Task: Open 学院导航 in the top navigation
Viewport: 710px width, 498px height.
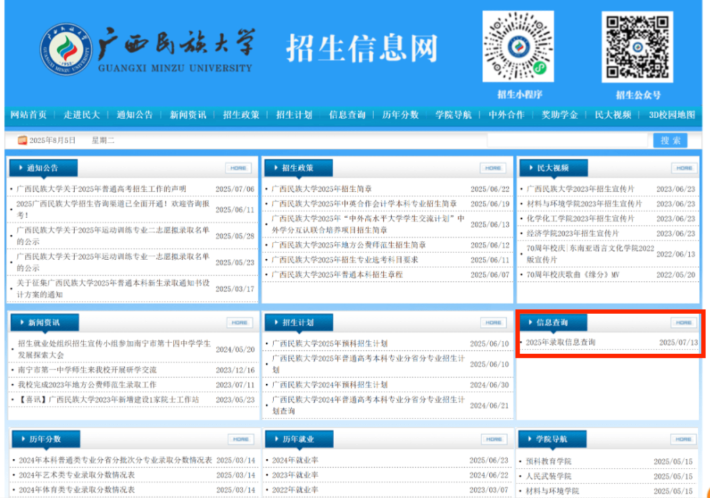Action: [x=454, y=115]
